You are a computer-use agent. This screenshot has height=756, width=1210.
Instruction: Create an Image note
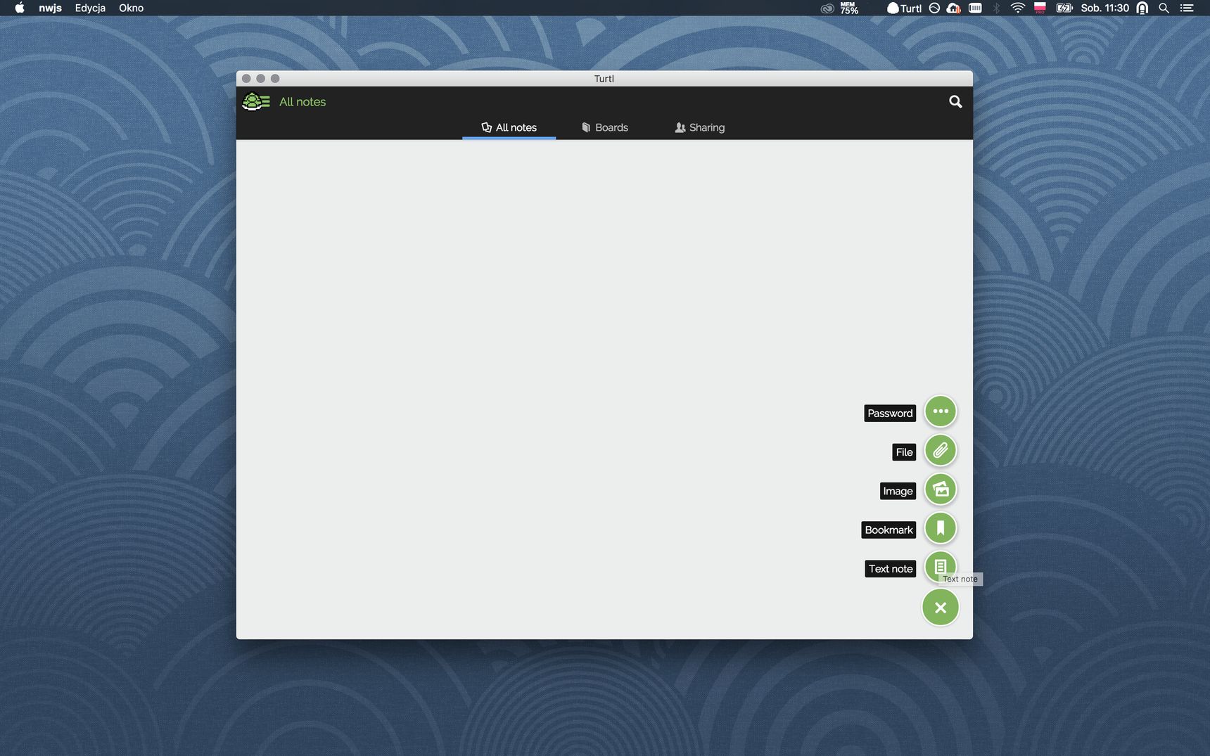click(x=941, y=489)
